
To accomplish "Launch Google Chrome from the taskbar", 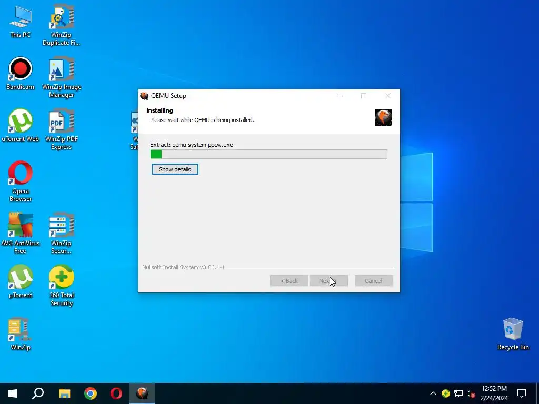I will pyautogui.click(x=91, y=393).
